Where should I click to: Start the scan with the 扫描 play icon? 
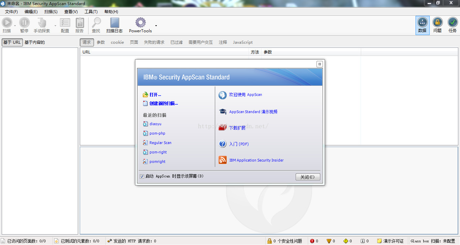tap(7, 23)
